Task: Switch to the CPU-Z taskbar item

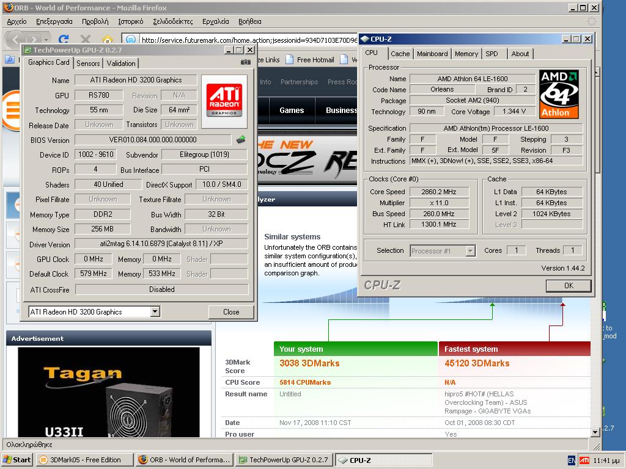Action: [384, 460]
